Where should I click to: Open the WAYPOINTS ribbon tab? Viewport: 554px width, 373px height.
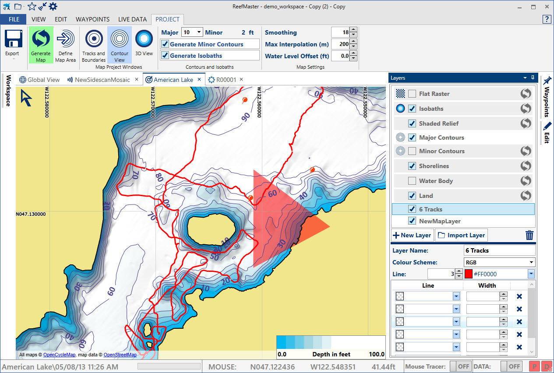click(x=92, y=19)
